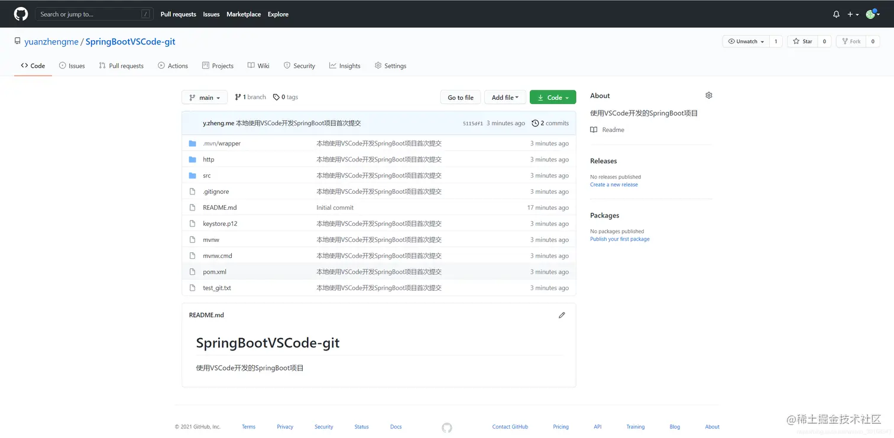Click the mvnw file icon

[x=192, y=239]
